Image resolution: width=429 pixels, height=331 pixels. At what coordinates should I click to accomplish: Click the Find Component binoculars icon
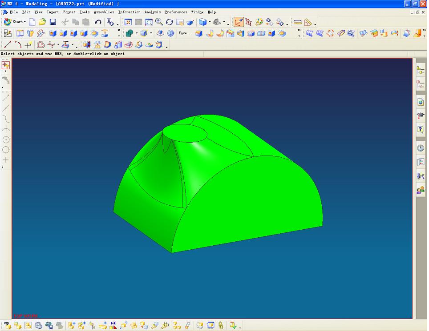pyautogui.click(x=7, y=325)
